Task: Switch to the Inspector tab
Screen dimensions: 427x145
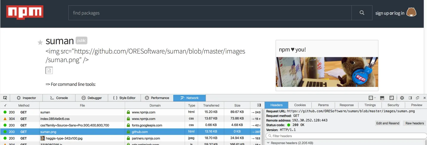Action: point(26,98)
